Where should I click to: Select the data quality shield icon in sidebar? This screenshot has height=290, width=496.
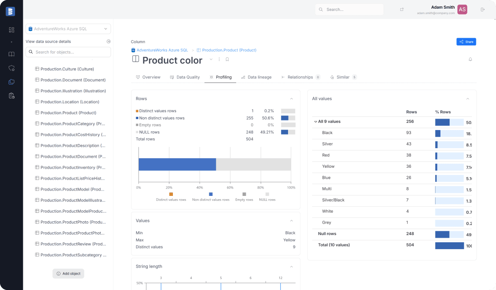pos(11,67)
